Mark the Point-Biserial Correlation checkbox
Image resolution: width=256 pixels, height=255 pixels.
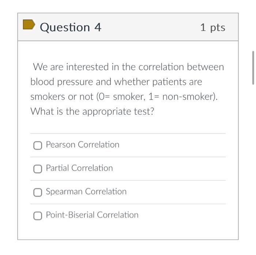38,216
